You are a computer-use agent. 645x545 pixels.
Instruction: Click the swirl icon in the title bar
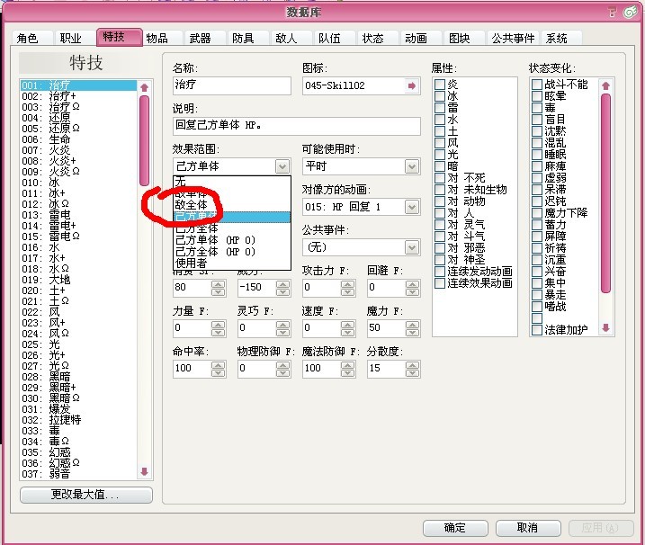click(x=630, y=13)
